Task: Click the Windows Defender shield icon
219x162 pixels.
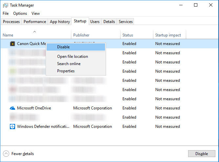Action: click(x=12, y=127)
